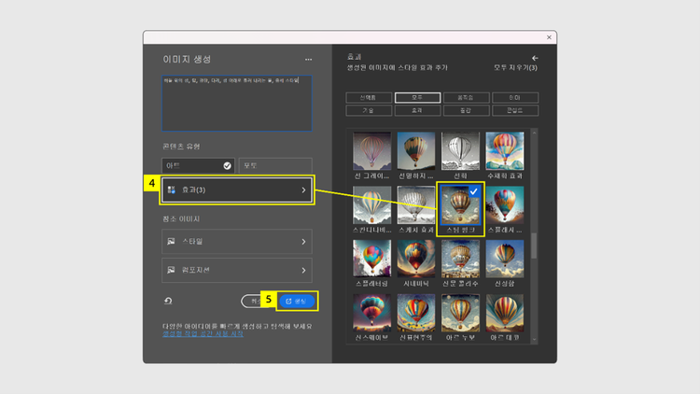Open the 생성형 작업 공간 사용 시작 link

click(x=203, y=333)
